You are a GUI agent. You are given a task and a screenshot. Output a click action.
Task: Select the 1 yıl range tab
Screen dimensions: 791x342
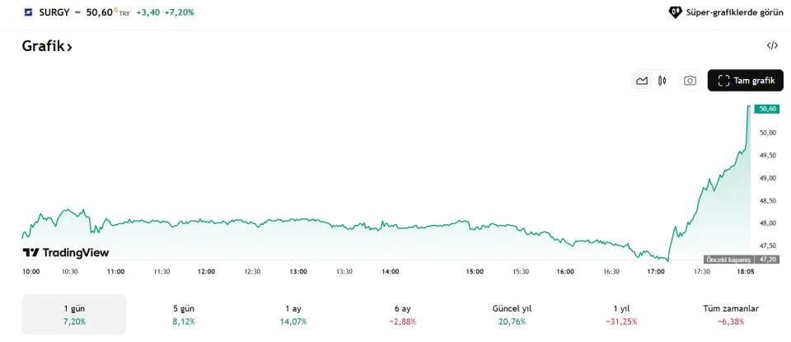(623, 315)
